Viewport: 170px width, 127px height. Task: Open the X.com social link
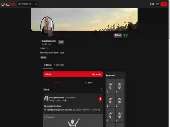coord(43,57)
